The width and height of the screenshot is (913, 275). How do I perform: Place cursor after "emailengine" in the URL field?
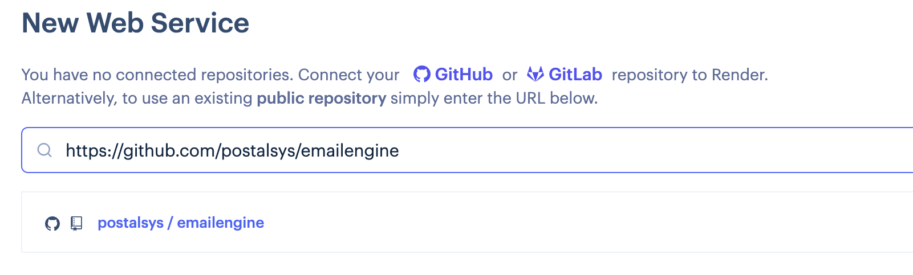pyautogui.click(x=400, y=151)
